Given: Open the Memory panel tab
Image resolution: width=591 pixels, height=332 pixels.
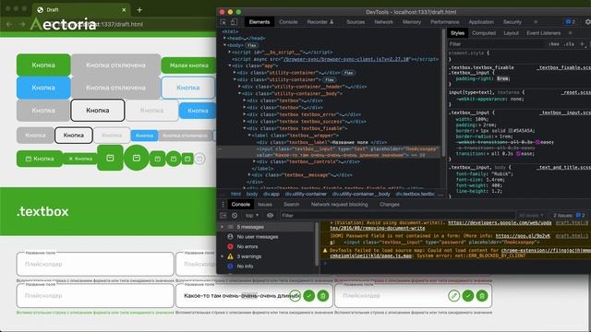Looking at the screenshot, I should point(412,22).
